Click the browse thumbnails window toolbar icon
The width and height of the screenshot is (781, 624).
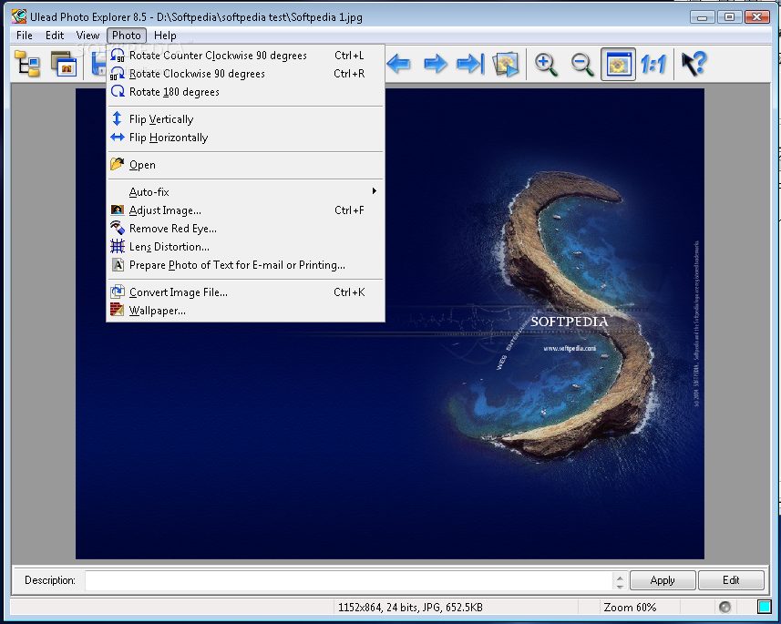click(65, 65)
